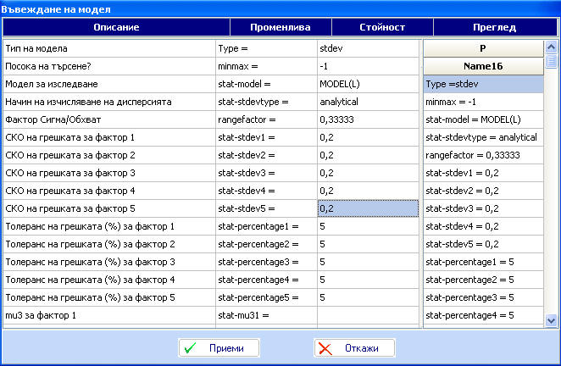
Task: Select 'Type =stdev' row in preview list
Action: (482, 85)
